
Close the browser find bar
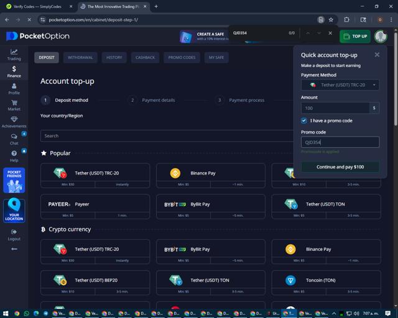(x=330, y=33)
